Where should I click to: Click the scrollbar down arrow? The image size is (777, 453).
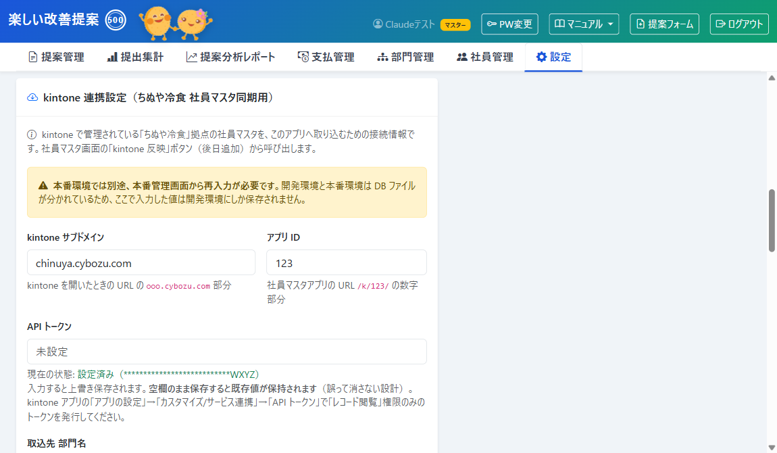coord(772,448)
